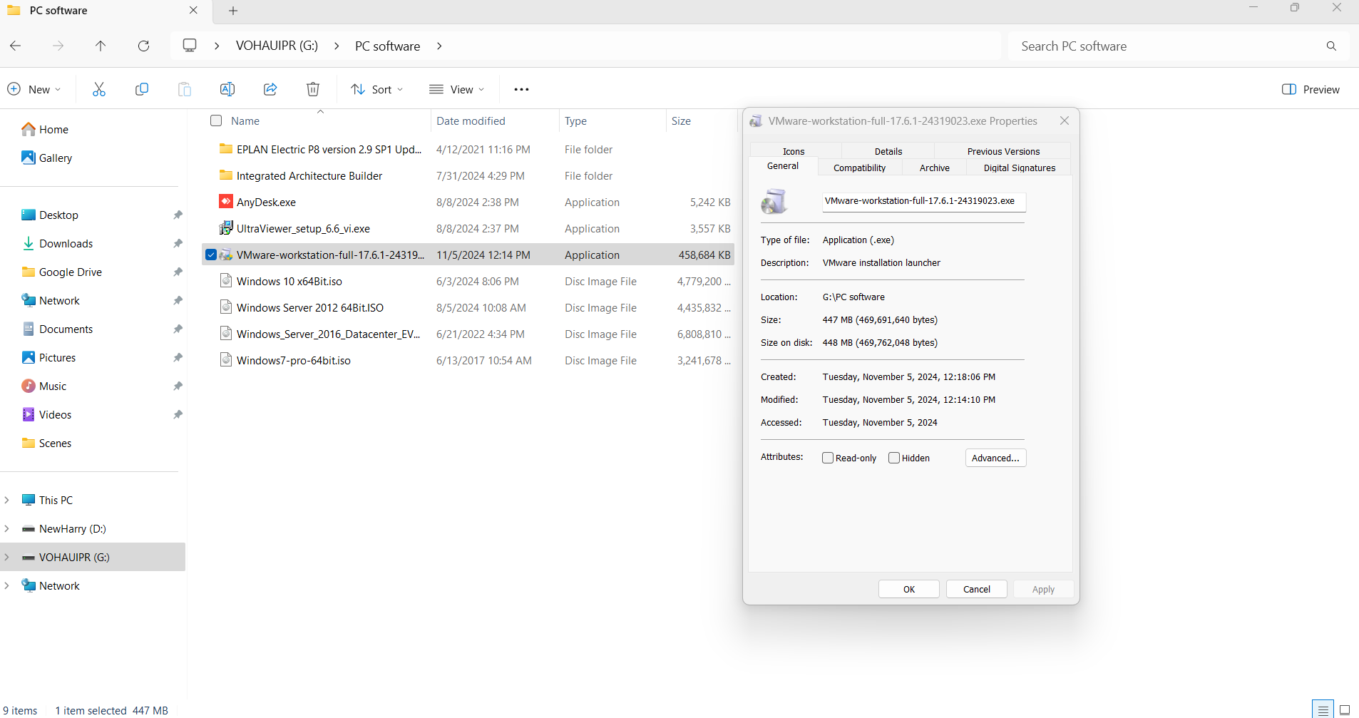Image resolution: width=1359 pixels, height=718 pixels.
Task: Click the Windows 10 x64Bit.iso disc icon
Action: pos(226,281)
